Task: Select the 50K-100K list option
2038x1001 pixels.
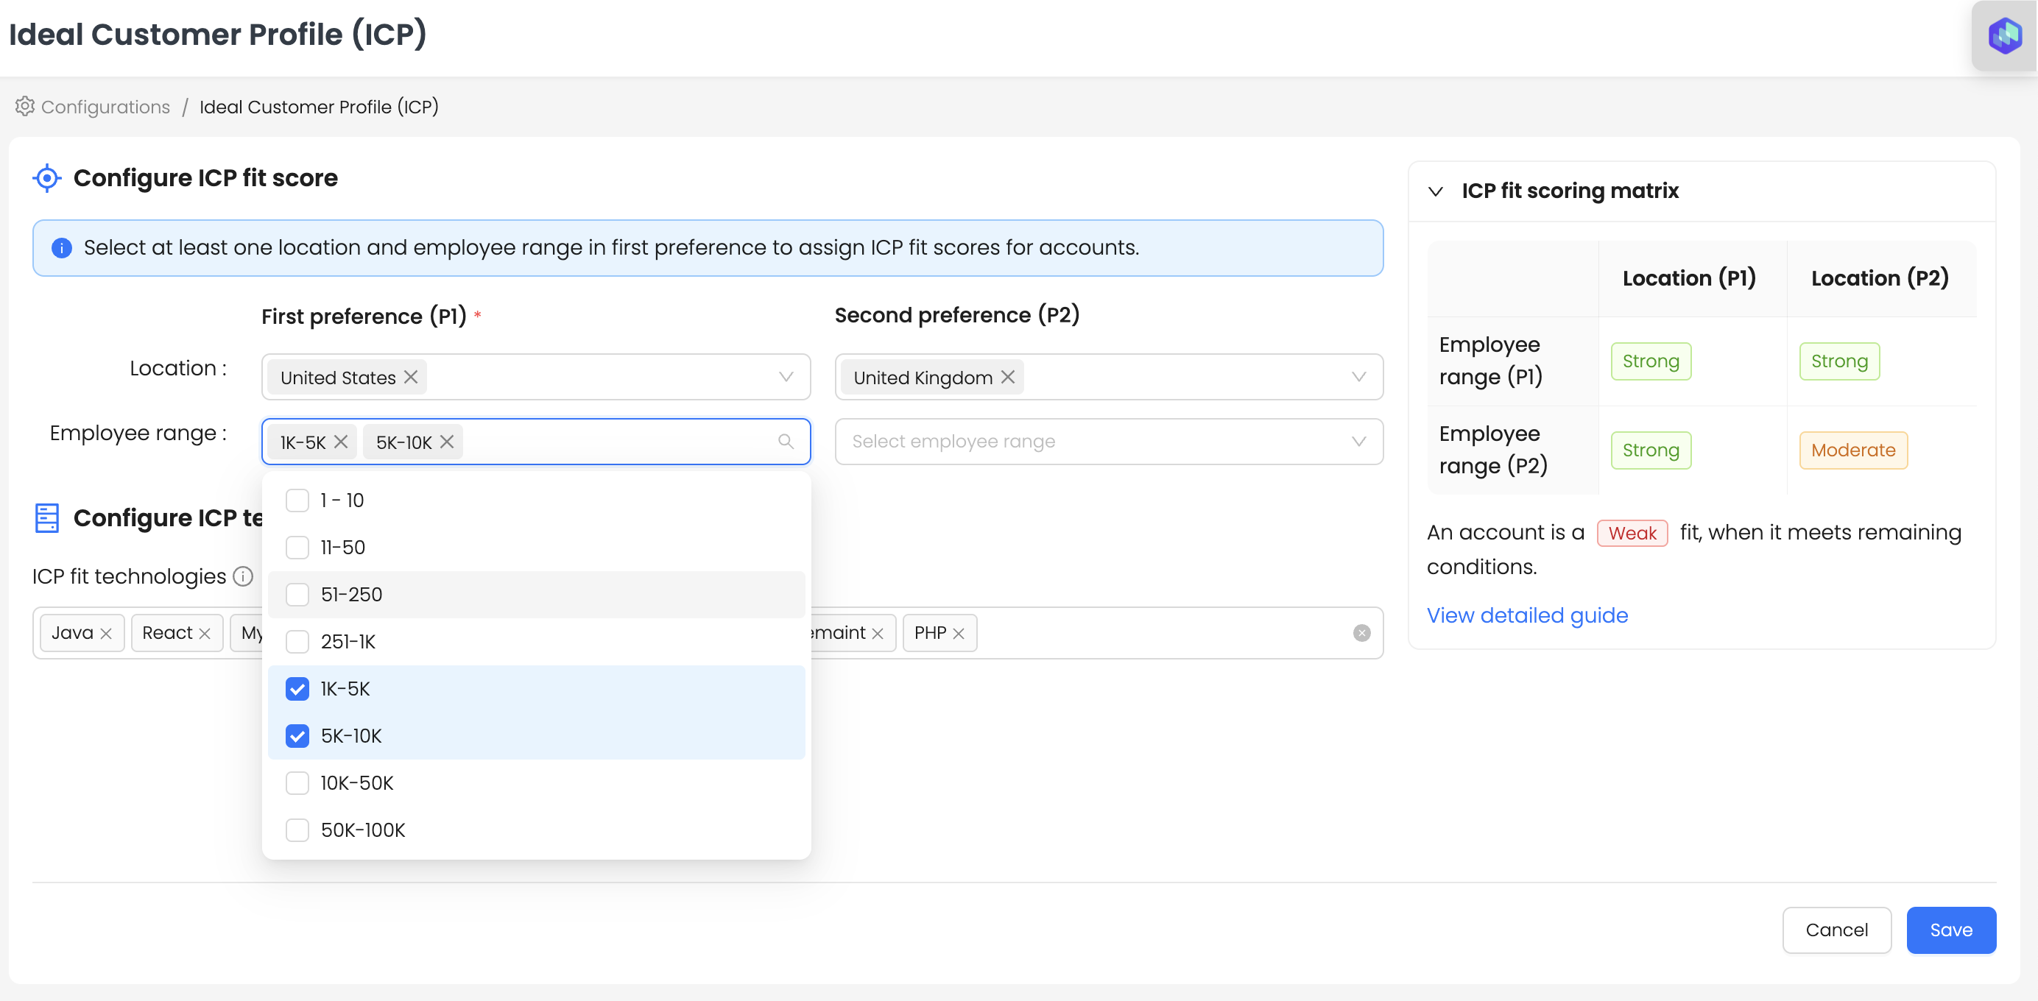Action: click(362, 830)
